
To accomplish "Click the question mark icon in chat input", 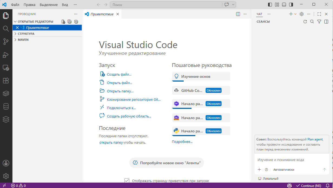I will (x=266, y=170).
